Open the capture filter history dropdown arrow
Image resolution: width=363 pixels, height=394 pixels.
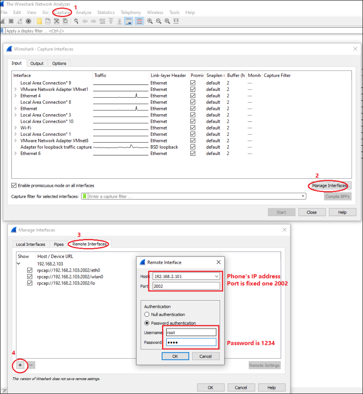[303, 196]
